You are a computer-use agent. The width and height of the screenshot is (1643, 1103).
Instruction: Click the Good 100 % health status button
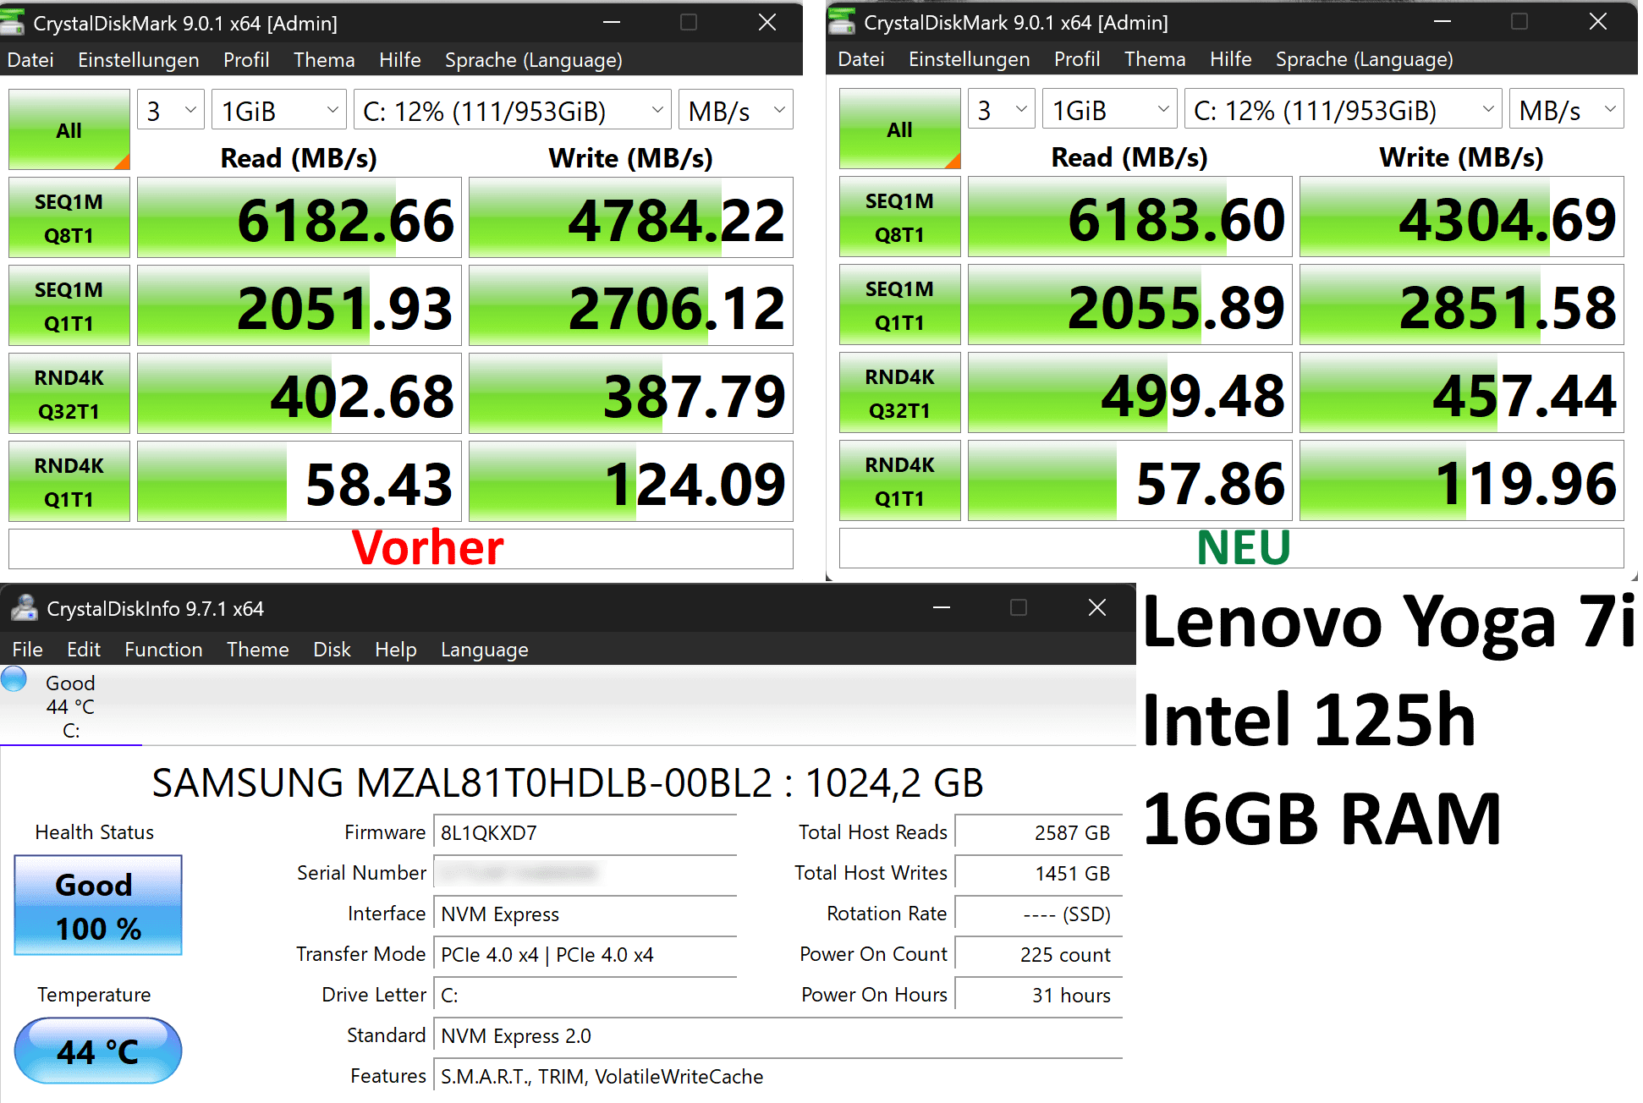click(x=98, y=906)
